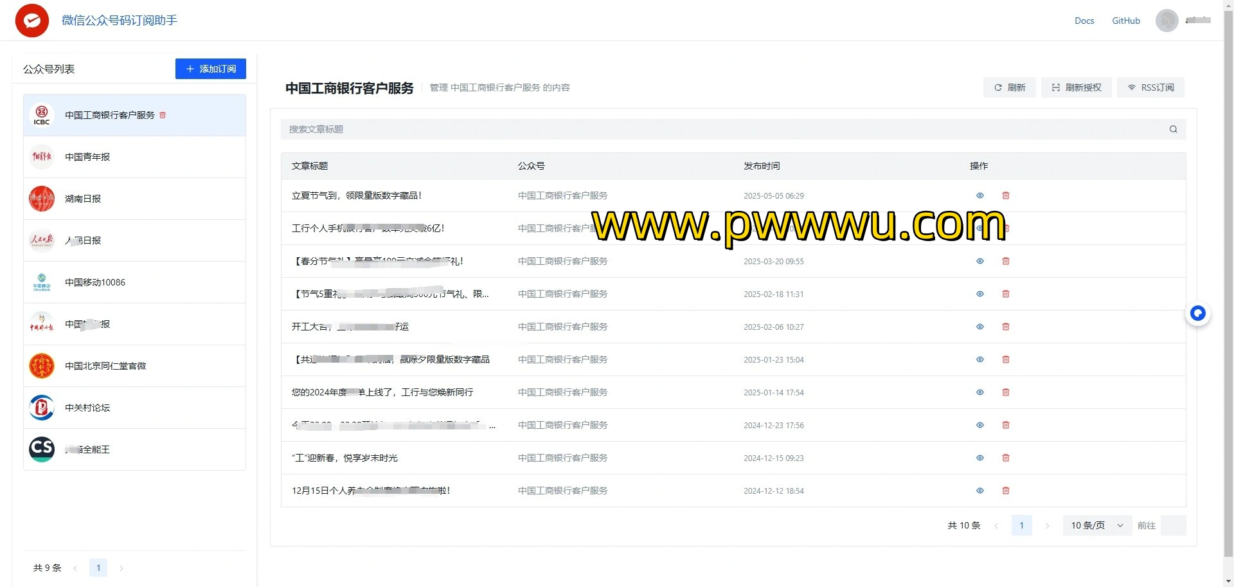Go to previous page in account list pagination

pyautogui.click(x=75, y=568)
